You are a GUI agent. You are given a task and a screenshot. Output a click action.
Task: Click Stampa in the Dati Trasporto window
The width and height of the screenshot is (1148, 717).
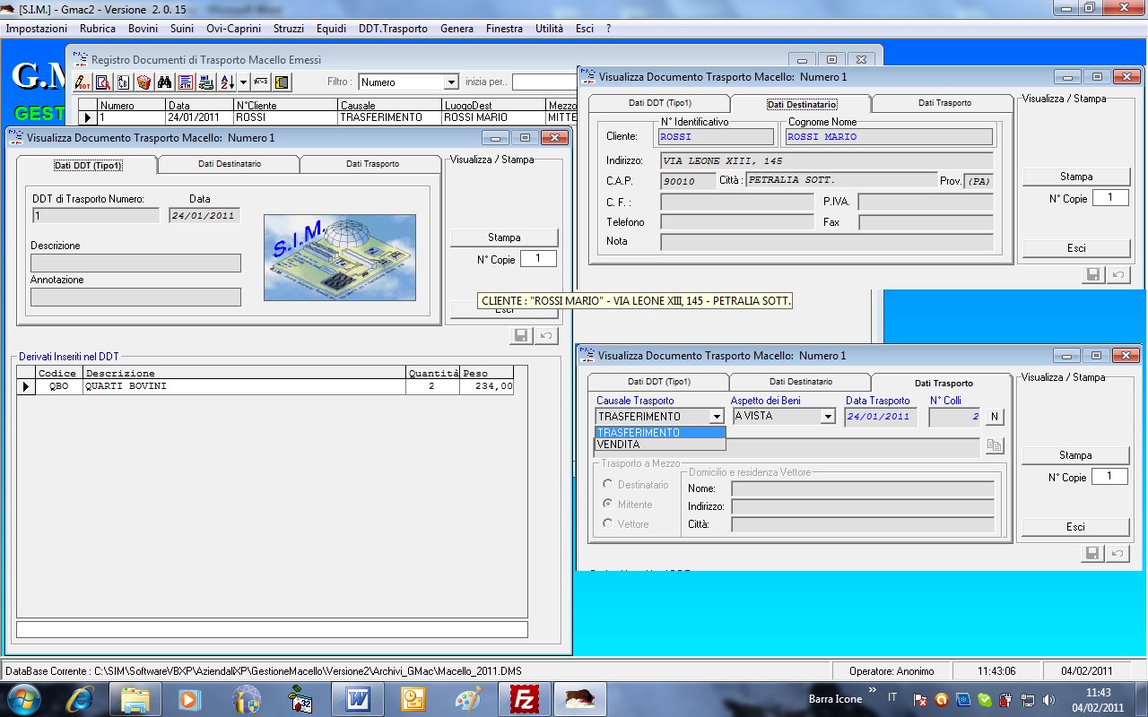[1075, 455]
